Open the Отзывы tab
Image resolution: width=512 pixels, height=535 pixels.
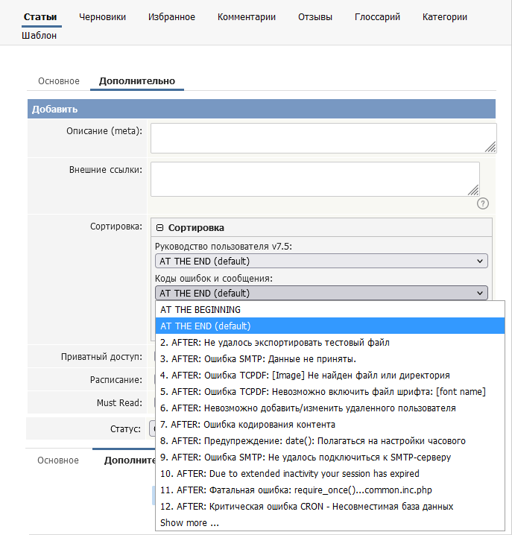pyautogui.click(x=315, y=16)
